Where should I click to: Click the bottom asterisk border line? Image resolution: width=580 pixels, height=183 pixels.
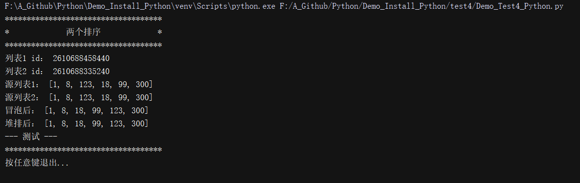pyautogui.click(x=83, y=150)
